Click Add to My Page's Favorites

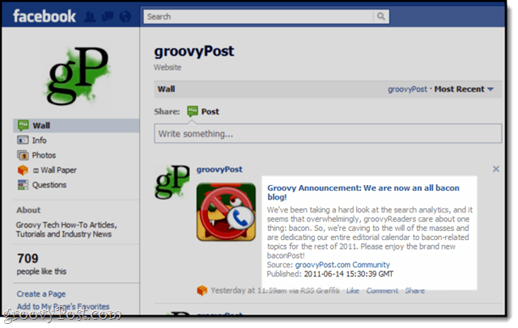point(63,306)
